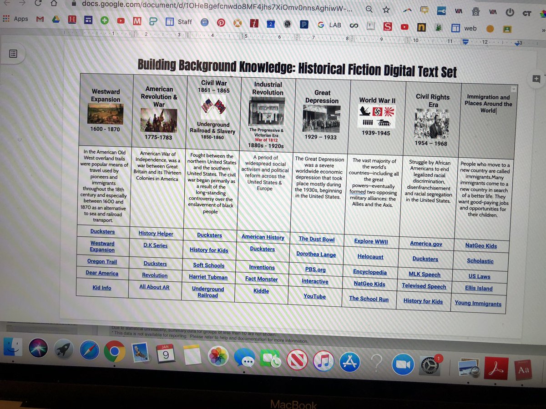Open Dictionary from the dock
The image size is (546, 409).
[x=523, y=371]
